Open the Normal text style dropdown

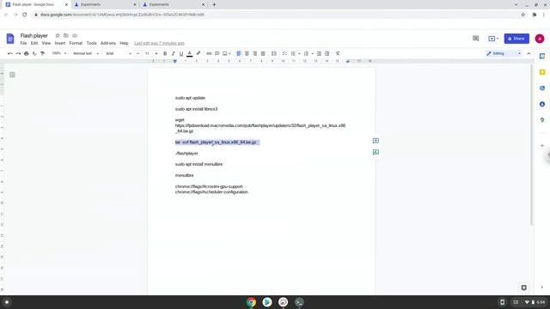point(86,53)
